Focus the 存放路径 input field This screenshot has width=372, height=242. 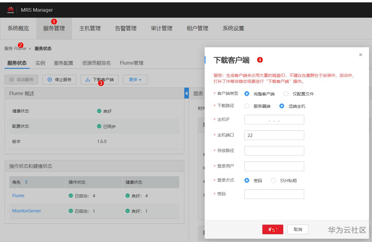(x=274, y=151)
